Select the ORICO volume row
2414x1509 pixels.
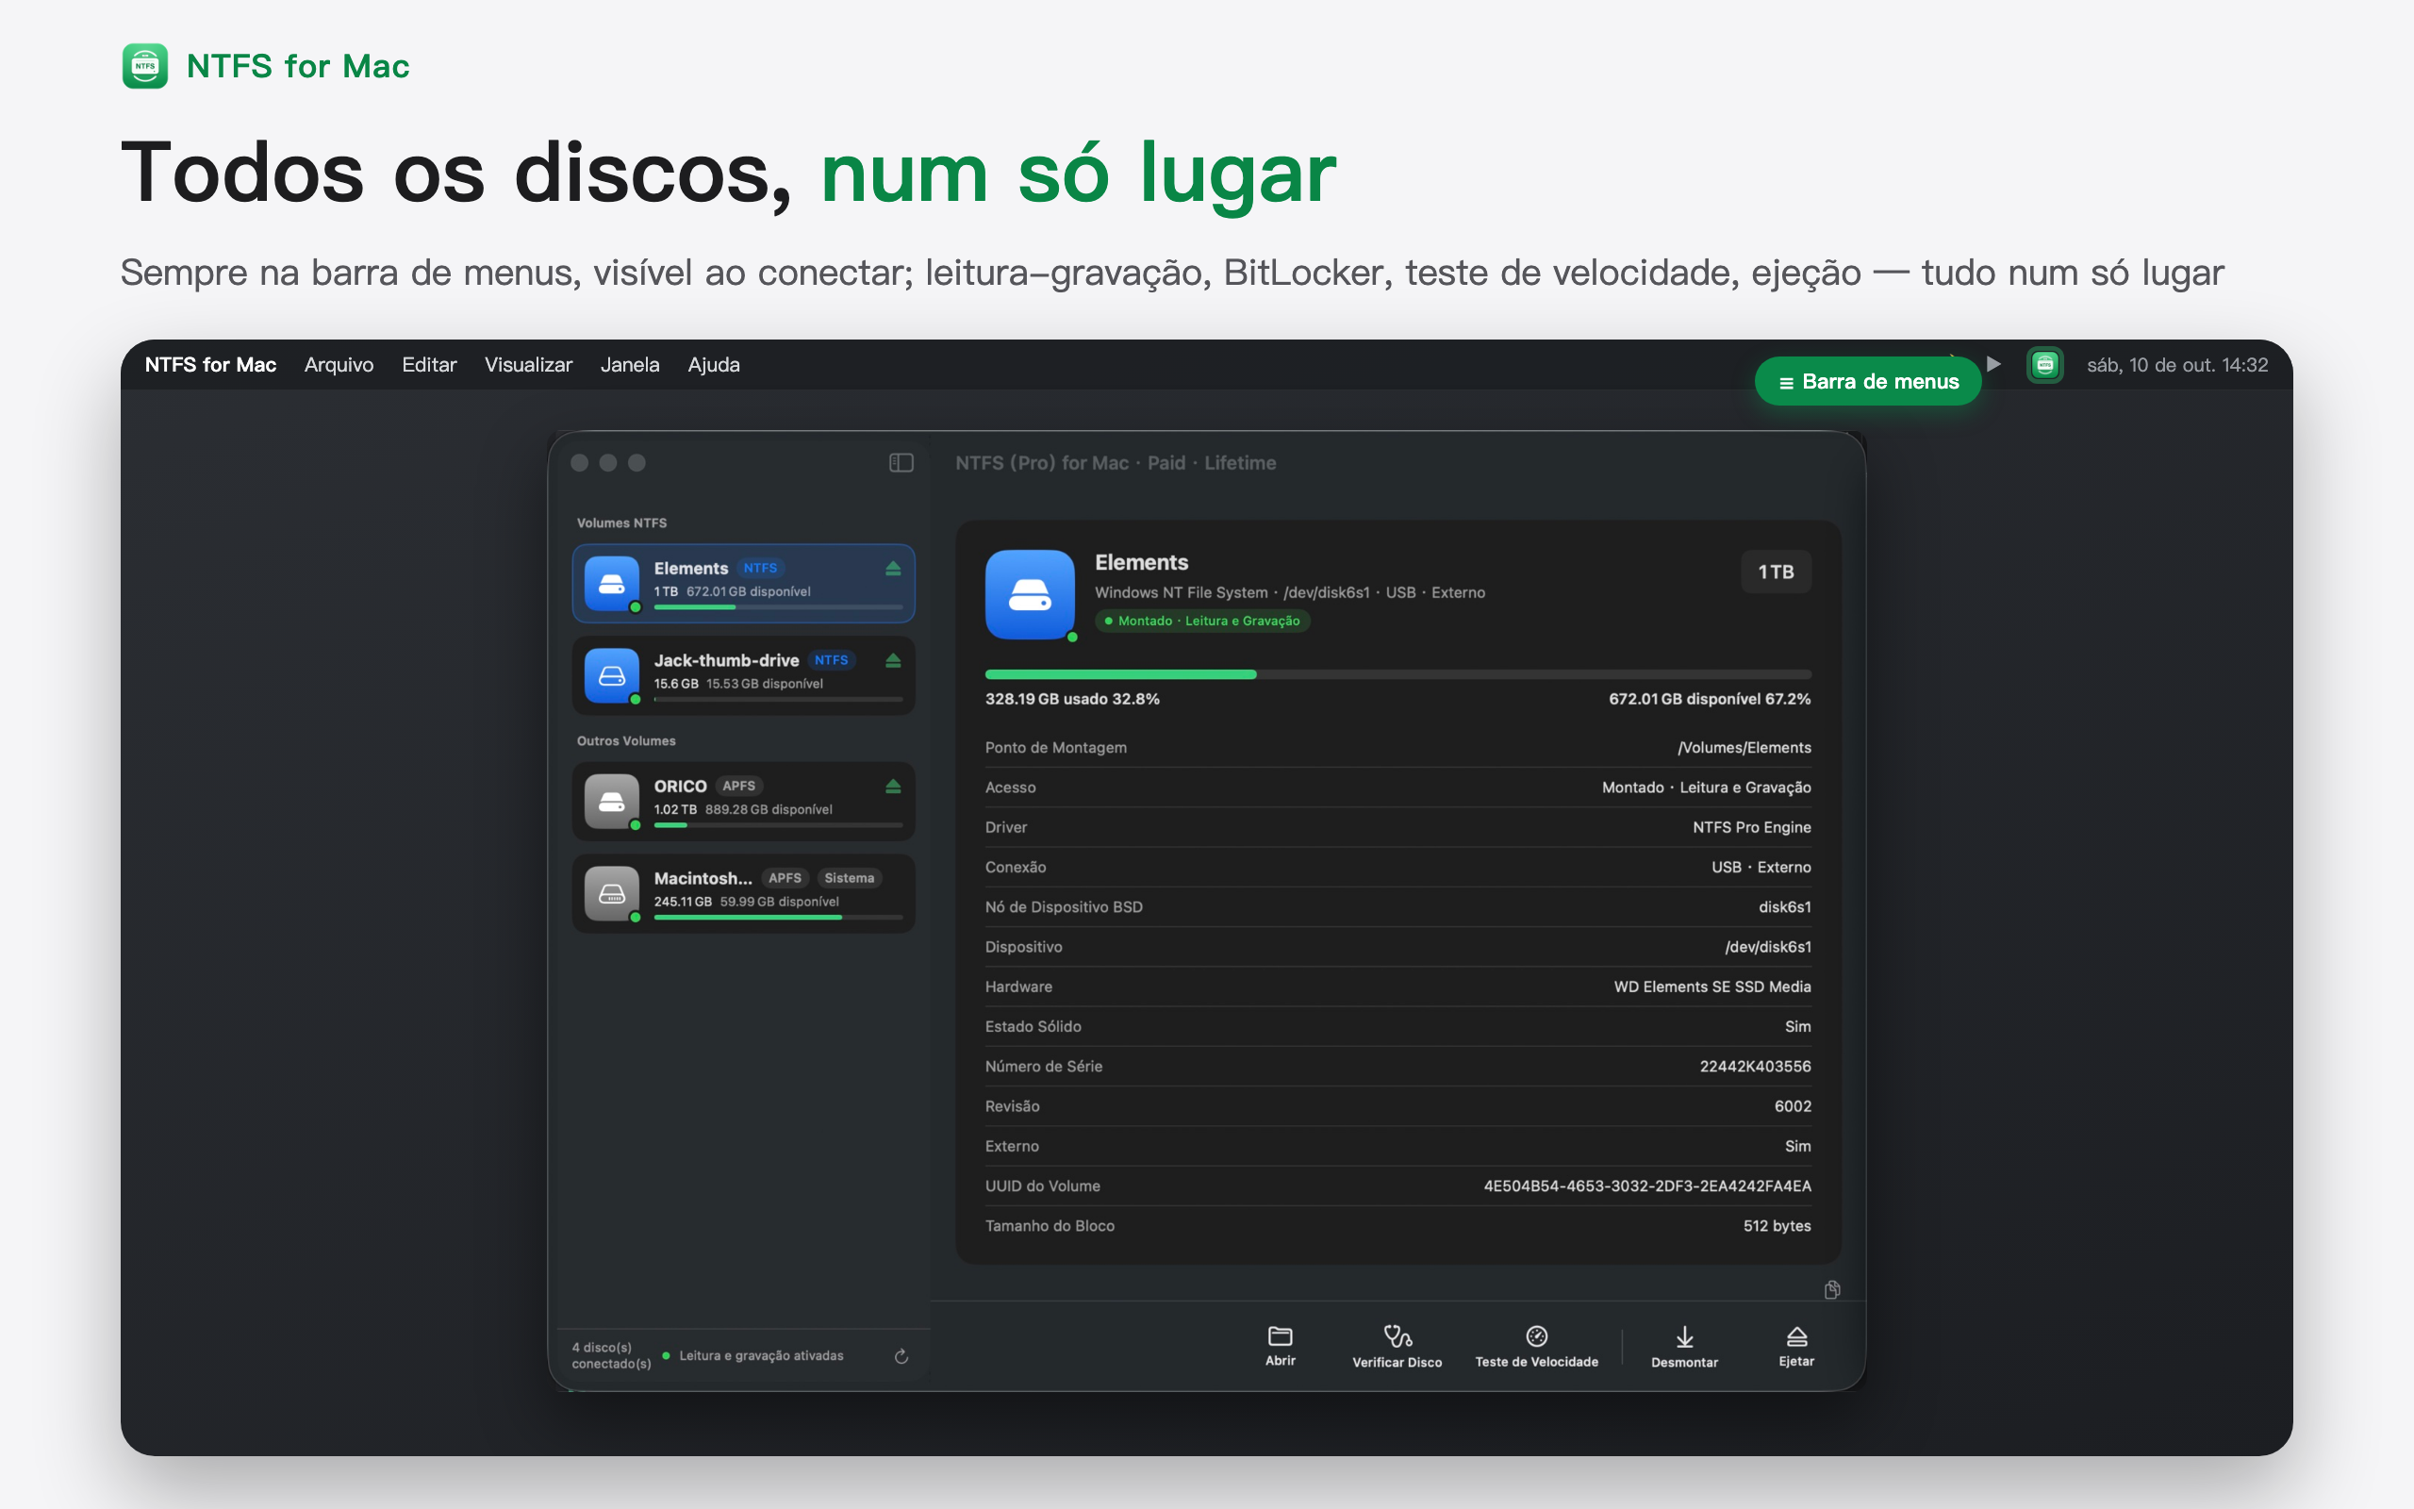743,802
